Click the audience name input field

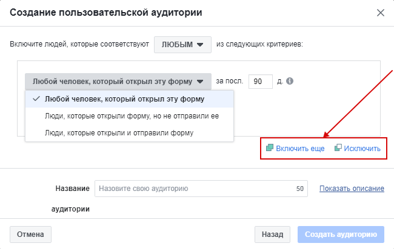194,189
